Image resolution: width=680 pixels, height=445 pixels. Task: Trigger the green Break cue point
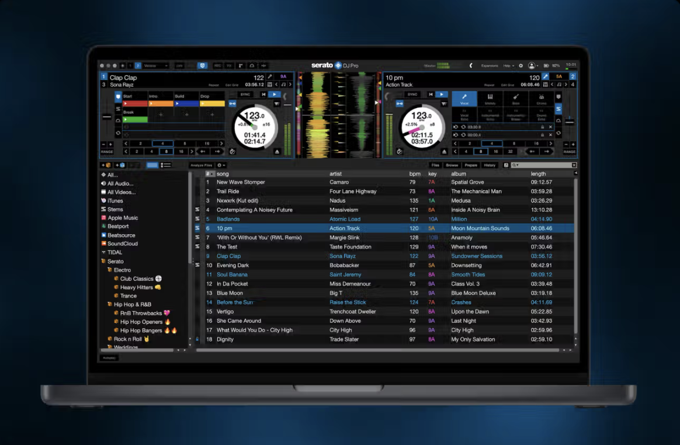click(x=136, y=119)
